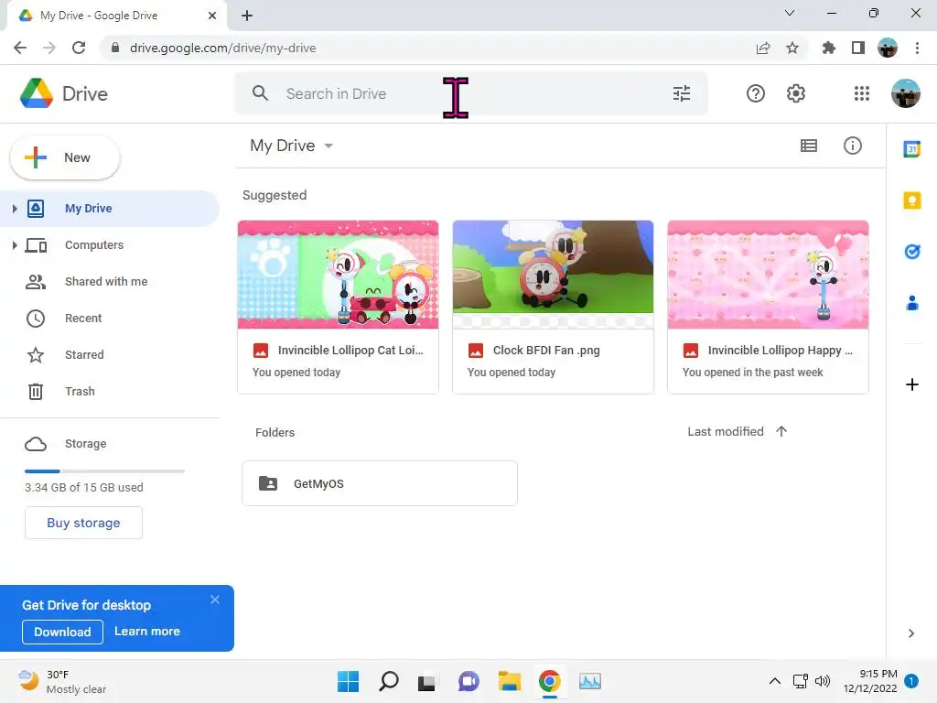The width and height of the screenshot is (937, 703).
Task: Open taskbar clock and date
Action: click(x=869, y=681)
